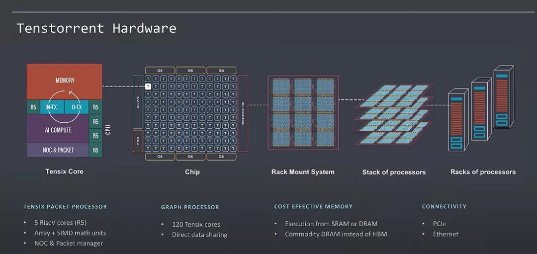537x254 pixels.
Task: Click the 'Direct data sharing' bullet
Action: [200, 235]
